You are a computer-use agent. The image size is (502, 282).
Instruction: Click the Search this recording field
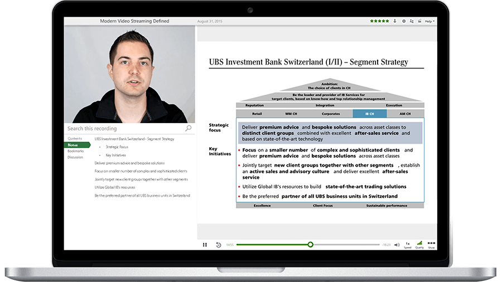[x=123, y=129]
